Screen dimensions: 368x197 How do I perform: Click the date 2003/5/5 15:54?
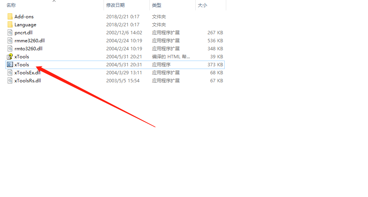coord(123,80)
